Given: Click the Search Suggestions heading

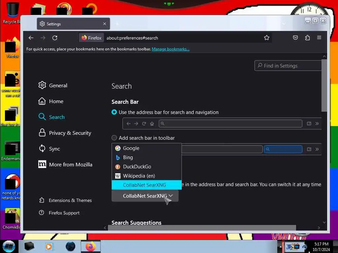Looking at the screenshot, I should [x=136, y=223].
